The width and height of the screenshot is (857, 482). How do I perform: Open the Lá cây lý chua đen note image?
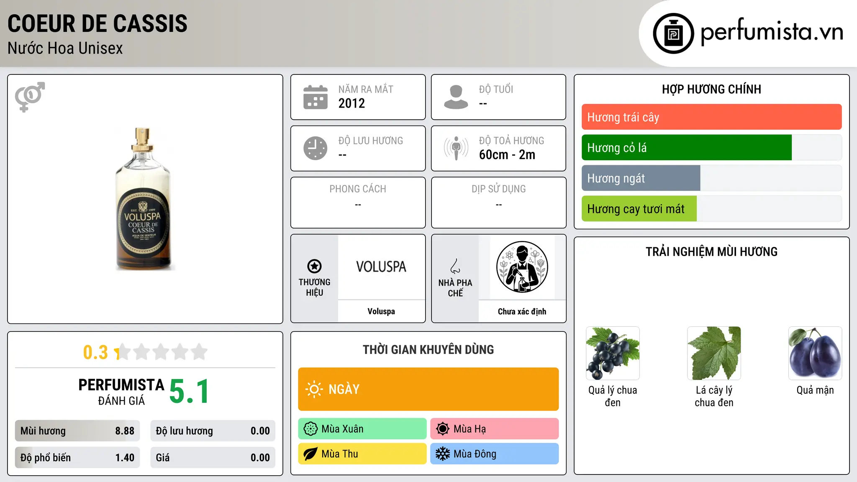[714, 353]
